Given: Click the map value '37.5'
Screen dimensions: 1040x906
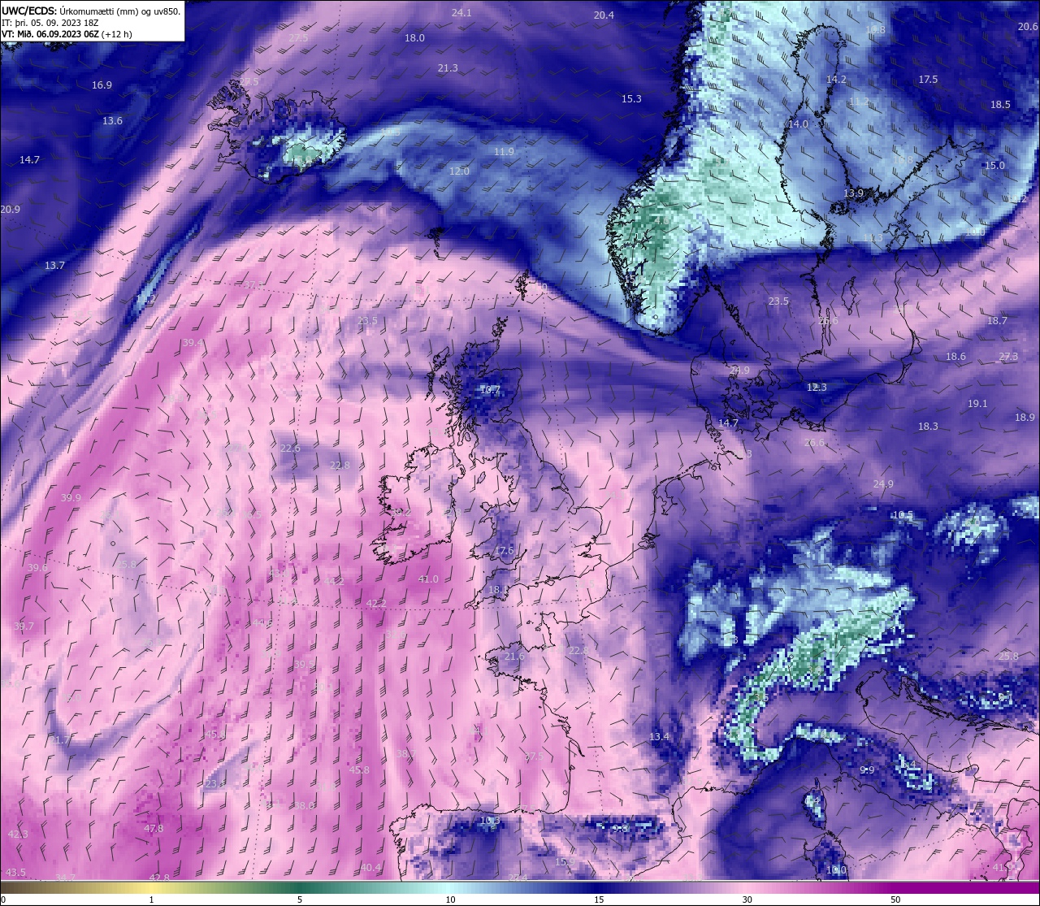Looking at the screenshot, I should click(534, 756).
